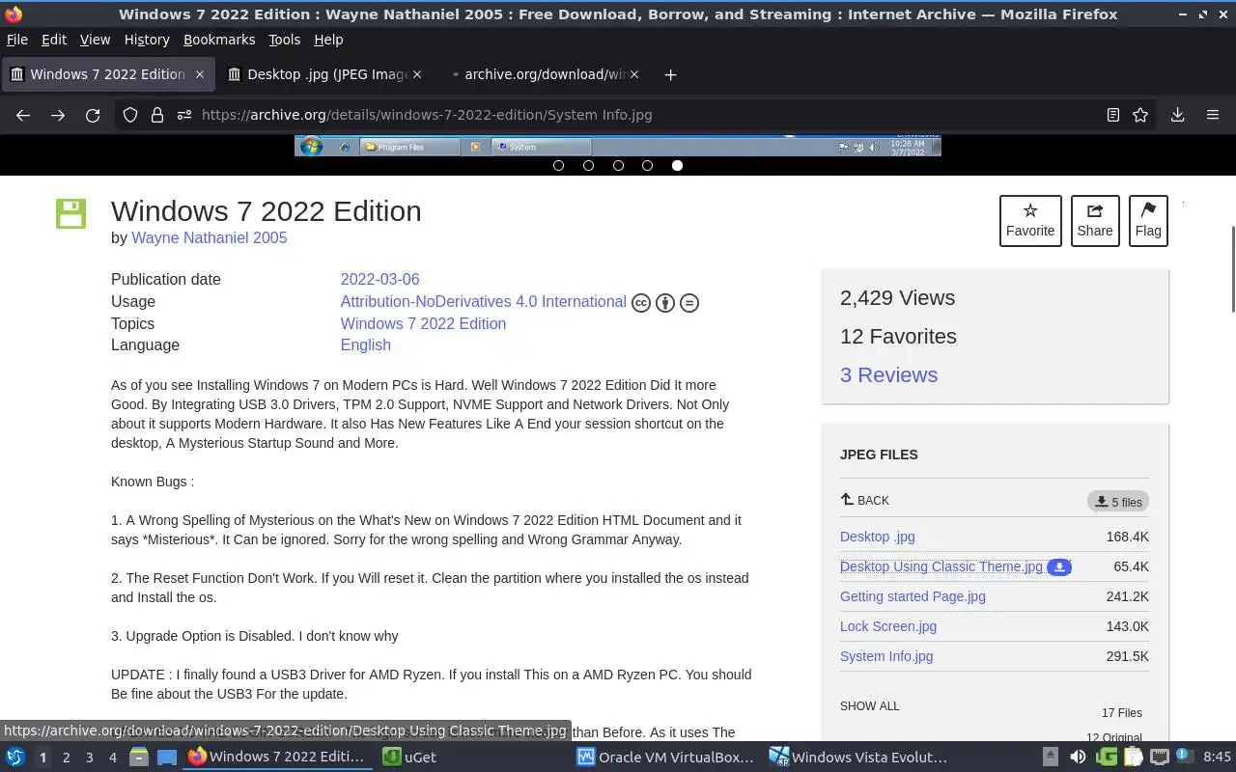Image resolution: width=1236 pixels, height=772 pixels.
Task: Open the View menu
Action: pos(95,40)
